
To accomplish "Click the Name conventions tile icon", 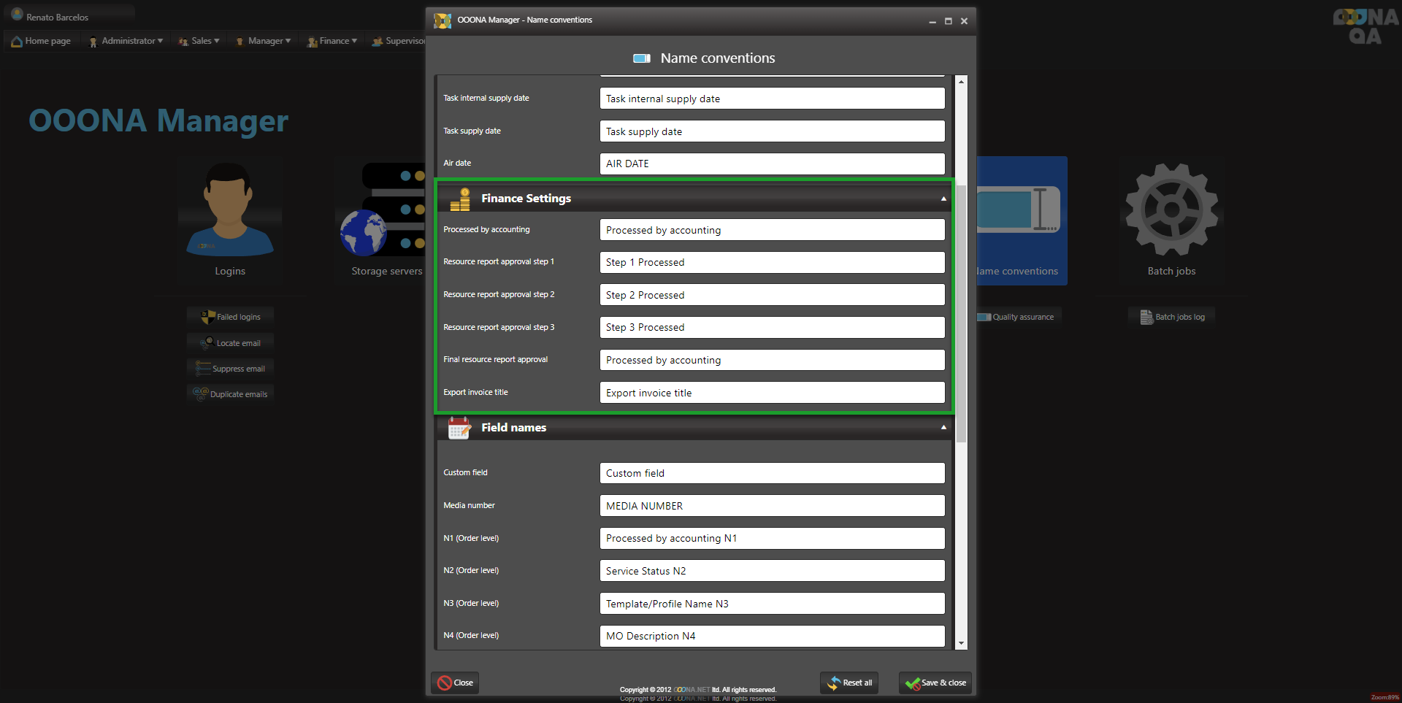I will pyautogui.click(x=1019, y=210).
